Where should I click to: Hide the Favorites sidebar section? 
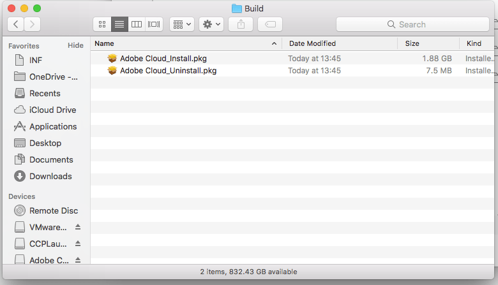click(x=75, y=45)
